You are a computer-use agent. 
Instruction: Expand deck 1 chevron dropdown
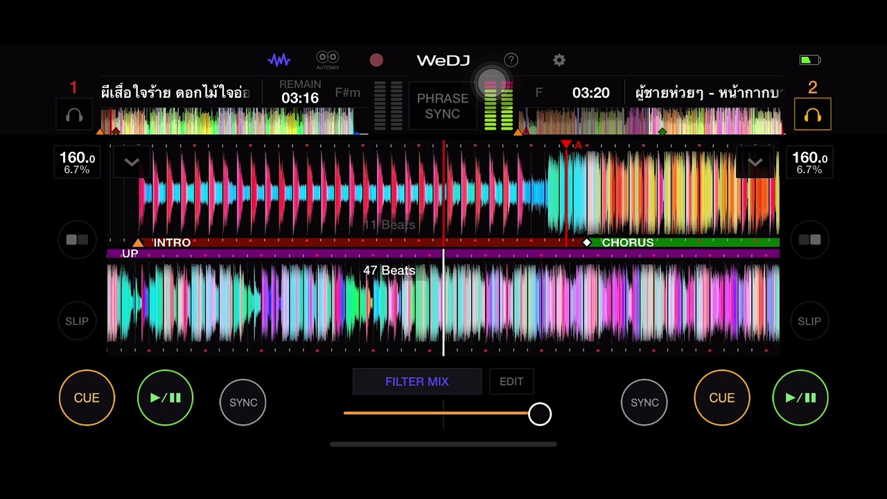(132, 162)
